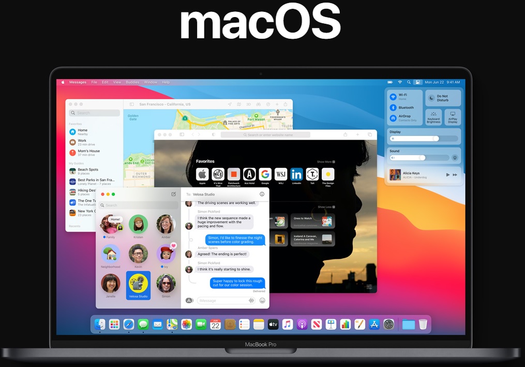Open Spotlight search in the menu bar
This screenshot has height=367, width=525.
409,82
